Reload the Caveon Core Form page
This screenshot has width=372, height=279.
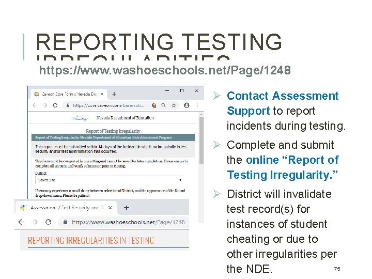tap(55, 105)
